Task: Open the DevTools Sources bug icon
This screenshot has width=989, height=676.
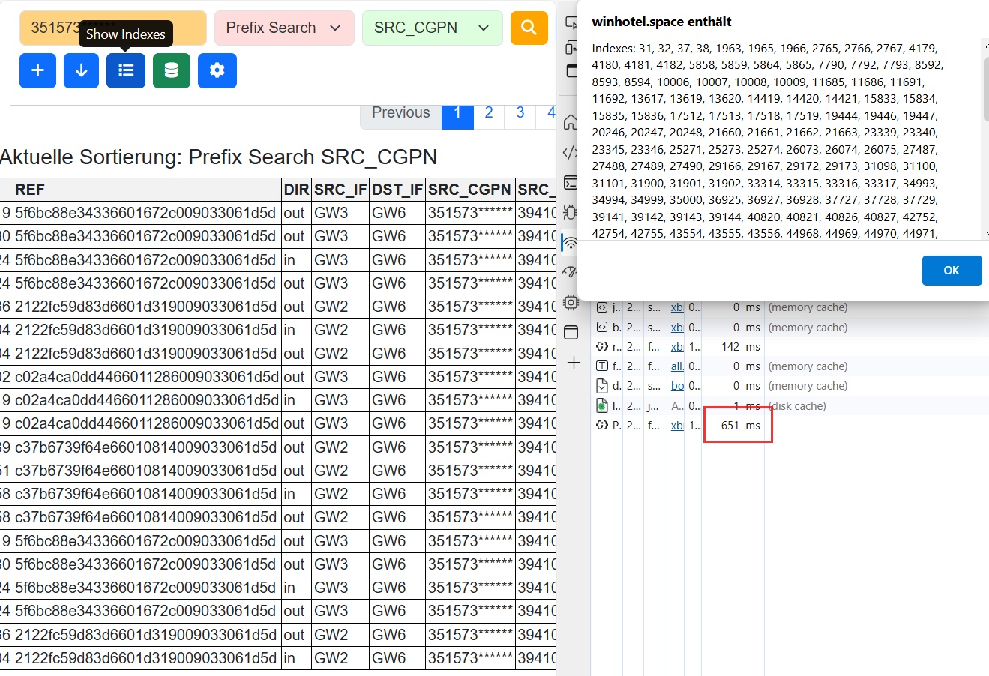Action: 571,212
